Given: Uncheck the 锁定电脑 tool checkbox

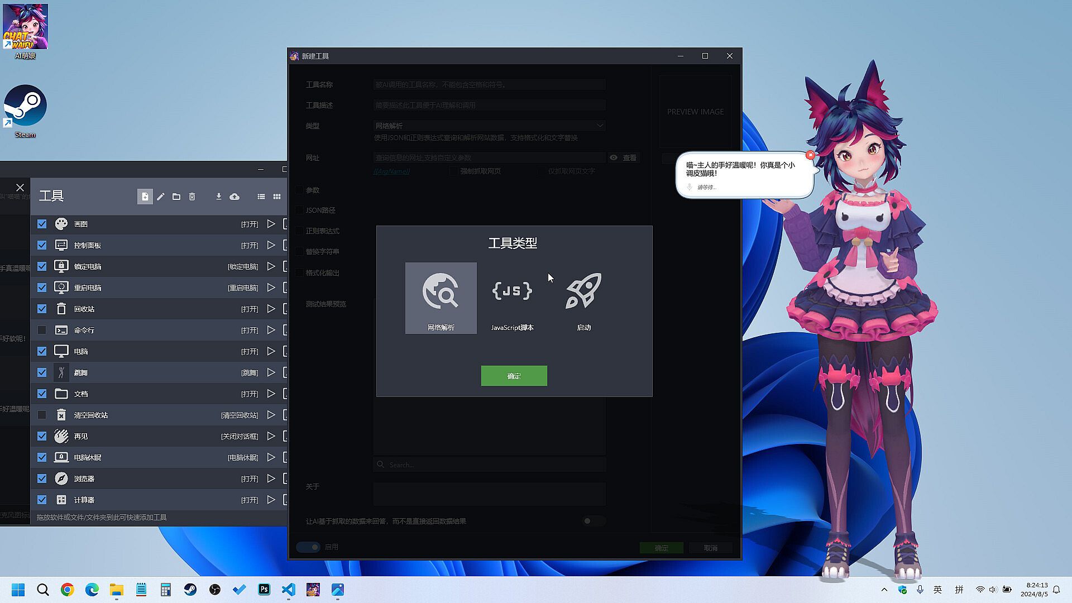Looking at the screenshot, I should pos(42,266).
